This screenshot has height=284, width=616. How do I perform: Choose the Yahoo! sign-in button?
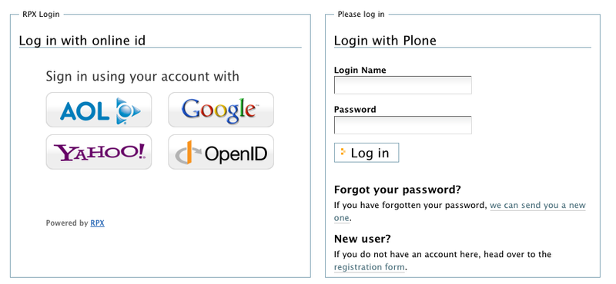pyautogui.click(x=99, y=152)
